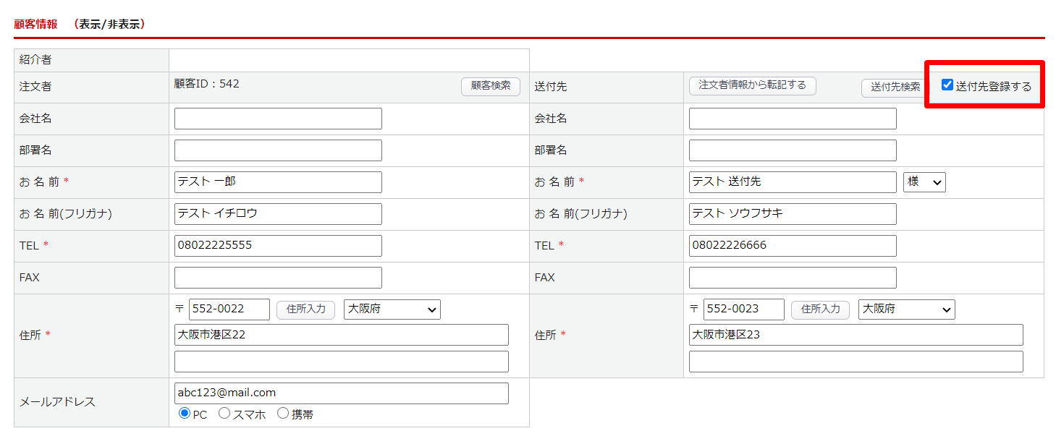Click the shipping postal code field 552-0023
This screenshot has width=1056, height=444.
pyautogui.click(x=743, y=309)
